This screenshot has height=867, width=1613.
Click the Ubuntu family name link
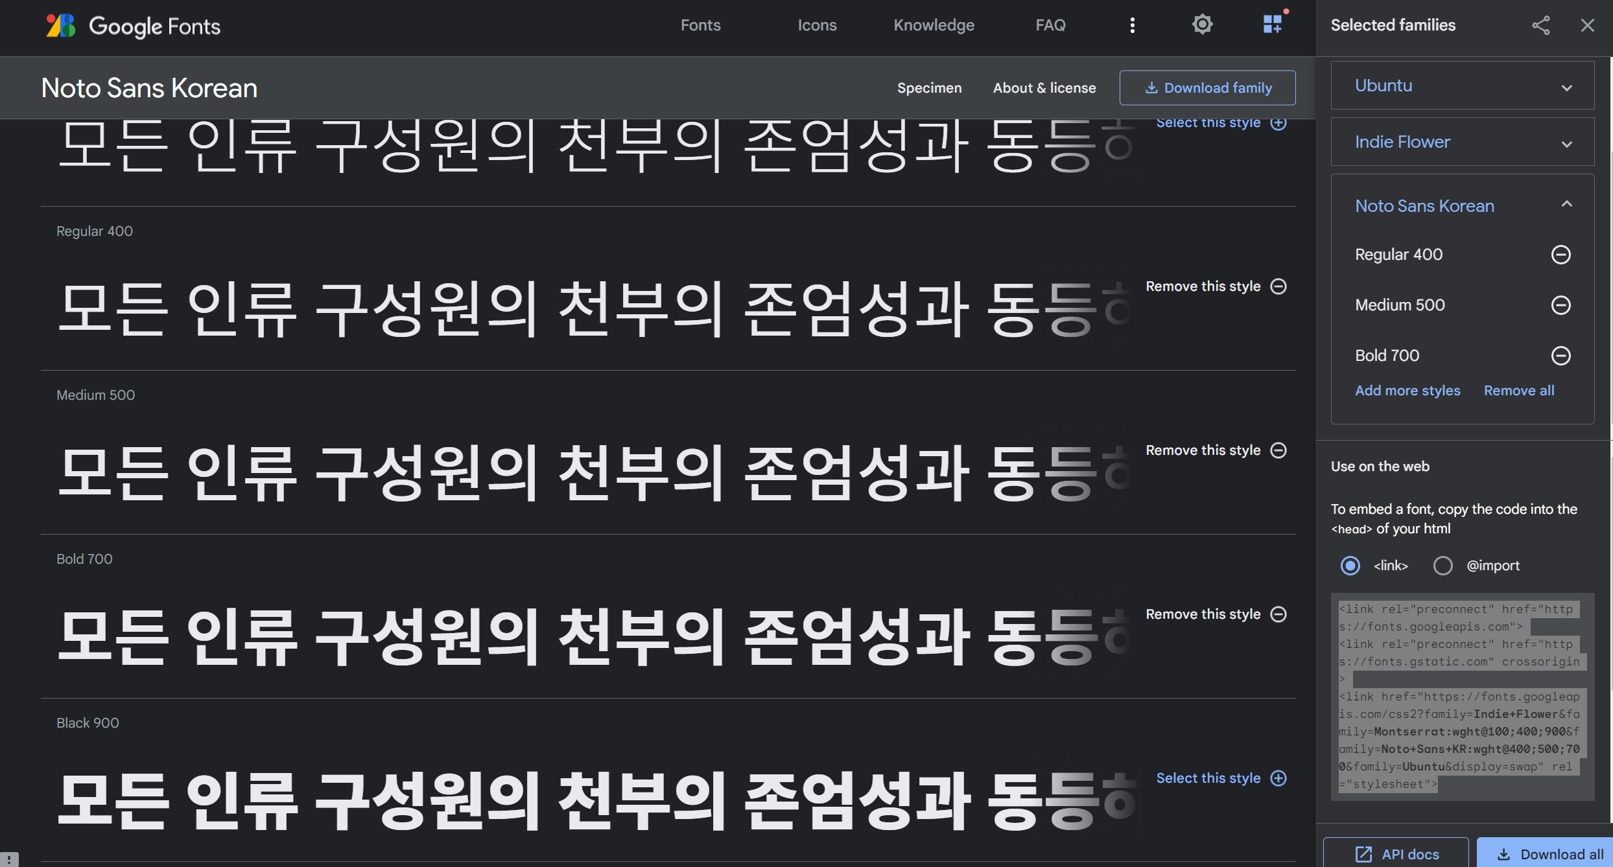[x=1383, y=86]
